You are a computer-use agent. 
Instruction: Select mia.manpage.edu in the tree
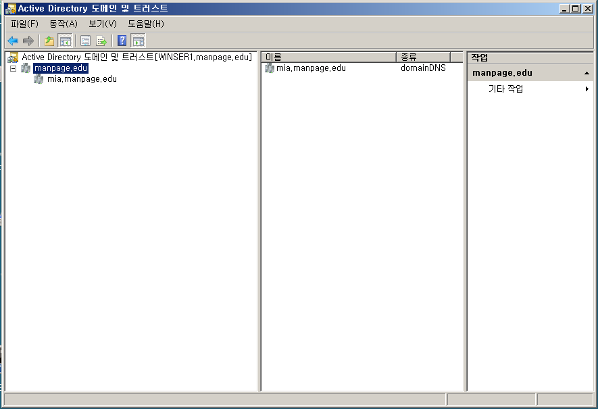point(82,79)
